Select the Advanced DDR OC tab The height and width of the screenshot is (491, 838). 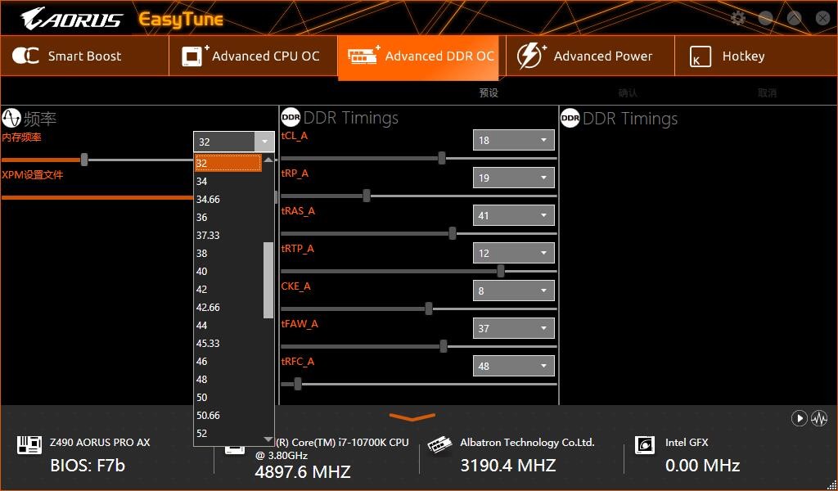click(418, 57)
